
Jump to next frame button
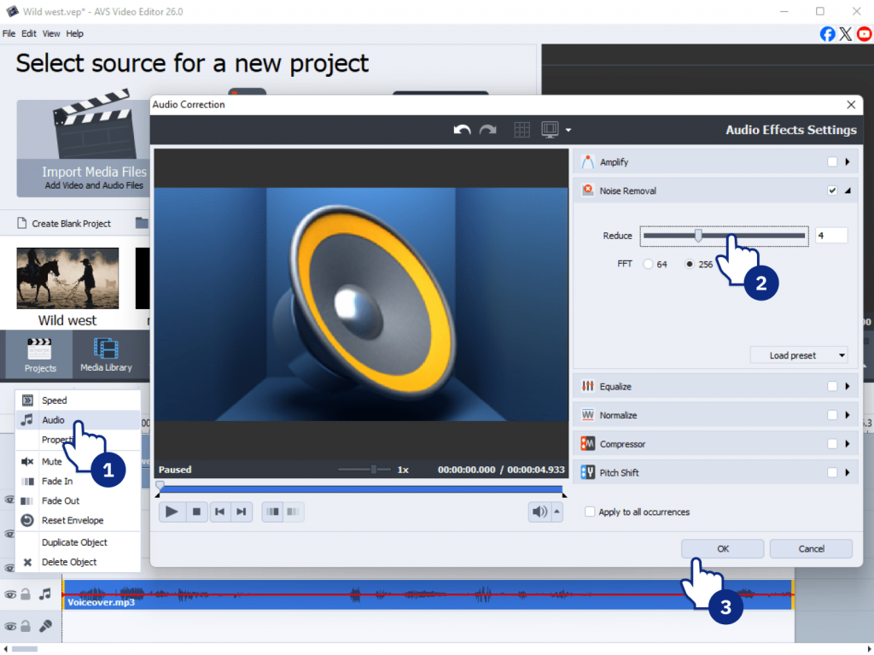click(x=242, y=512)
